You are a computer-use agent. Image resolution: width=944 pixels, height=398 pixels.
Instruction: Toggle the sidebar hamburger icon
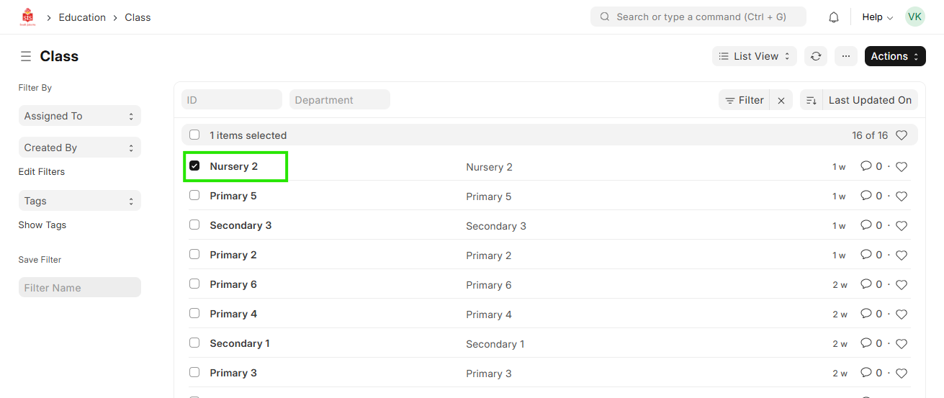click(x=26, y=56)
